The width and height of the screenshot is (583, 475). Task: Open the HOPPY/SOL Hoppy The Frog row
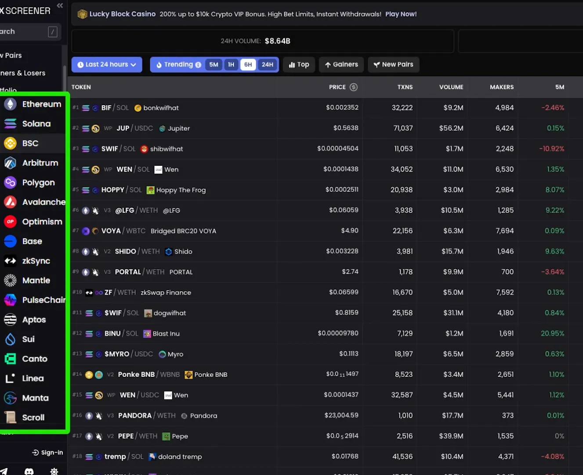pyautogui.click(x=325, y=190)
